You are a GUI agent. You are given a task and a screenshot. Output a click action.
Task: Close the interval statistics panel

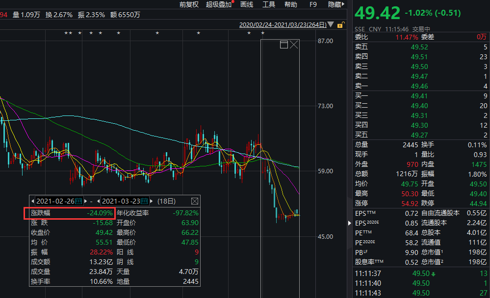coord(194,201)
